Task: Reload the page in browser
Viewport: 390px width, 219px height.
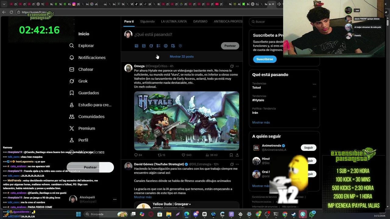Action: (11, 12)
